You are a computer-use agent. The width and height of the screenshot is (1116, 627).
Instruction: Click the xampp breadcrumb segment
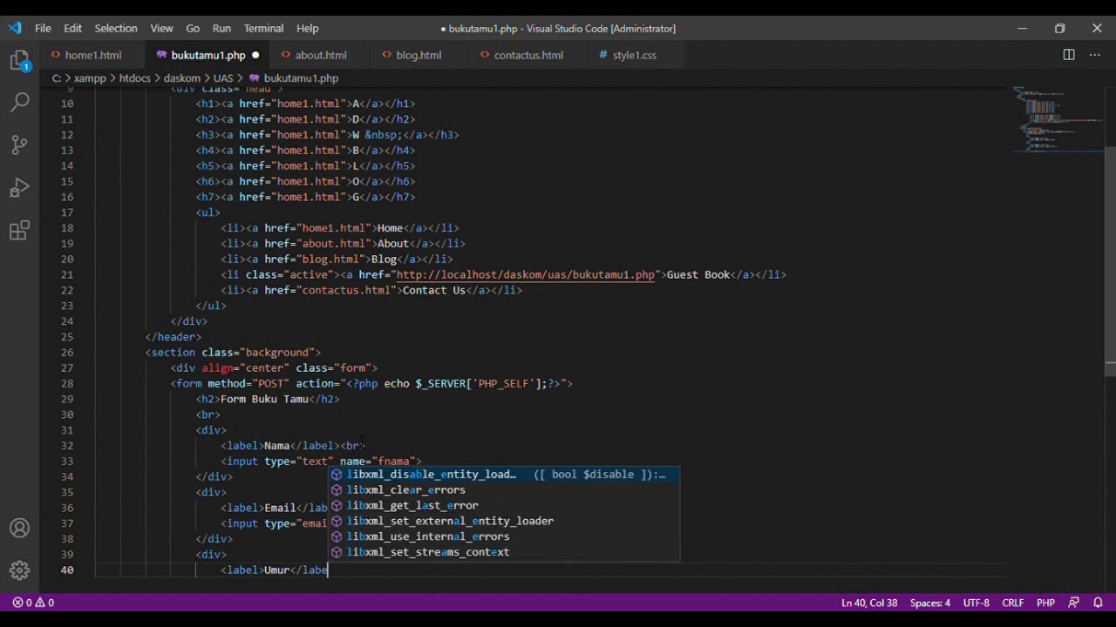[90, 78]
